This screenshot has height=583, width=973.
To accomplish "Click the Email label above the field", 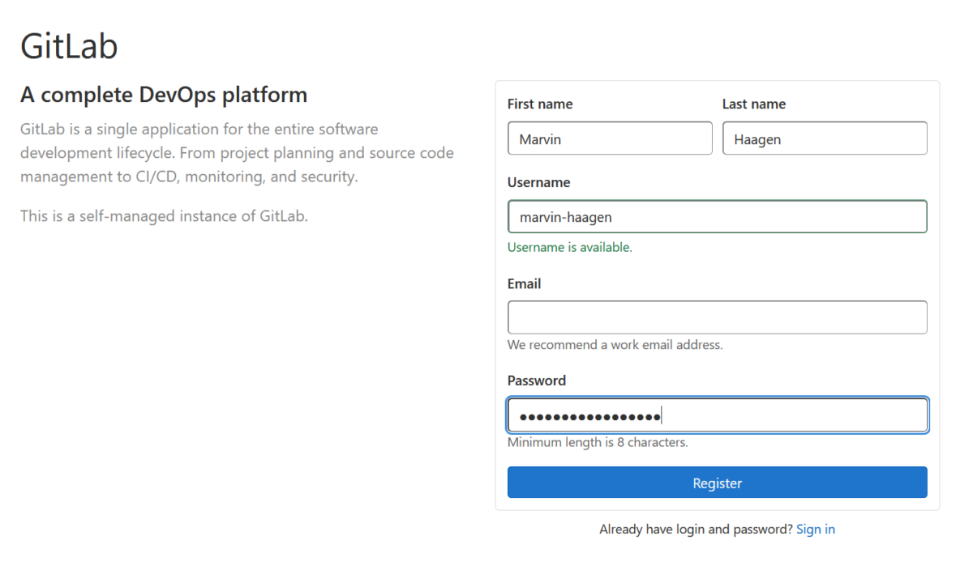I will click(523, 283).
